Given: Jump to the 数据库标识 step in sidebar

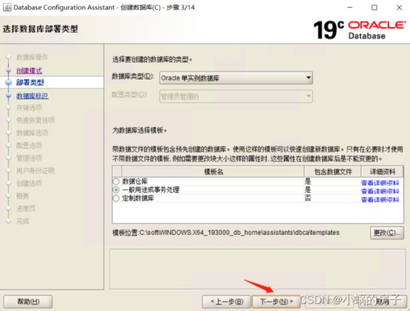Looking at the screenshot, I should click(32, 96).
